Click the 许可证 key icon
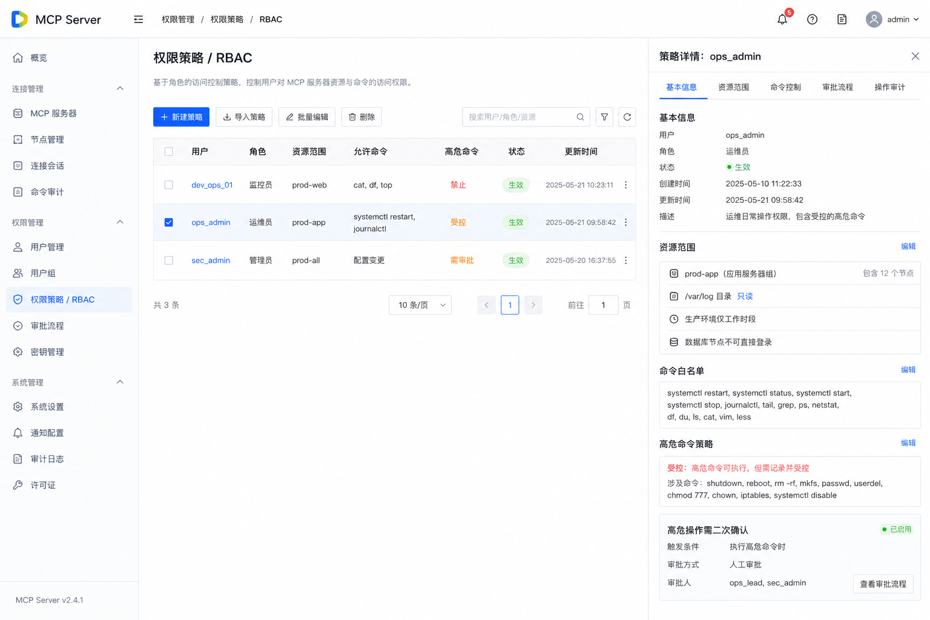Image resolution: width=930 pixels, height=620 pixels. pos(18,485)
